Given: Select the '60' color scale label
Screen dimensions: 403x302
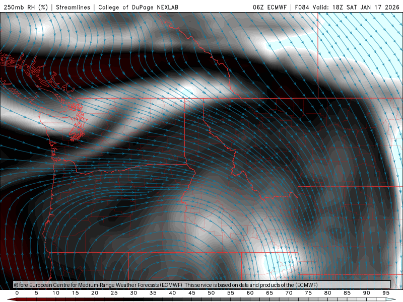Looking at the screenshot, I should (x=250, y=293).
